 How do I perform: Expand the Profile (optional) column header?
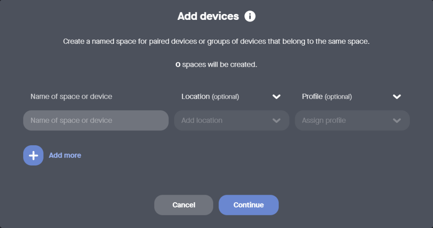point(326,97)
